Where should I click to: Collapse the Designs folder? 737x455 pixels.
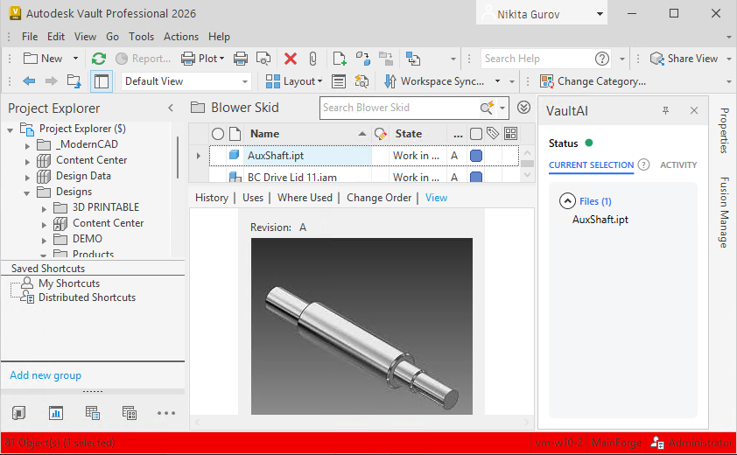(27, 192)
